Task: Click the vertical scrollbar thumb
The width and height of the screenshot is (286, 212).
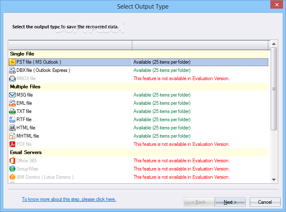Action: point(274,89)
